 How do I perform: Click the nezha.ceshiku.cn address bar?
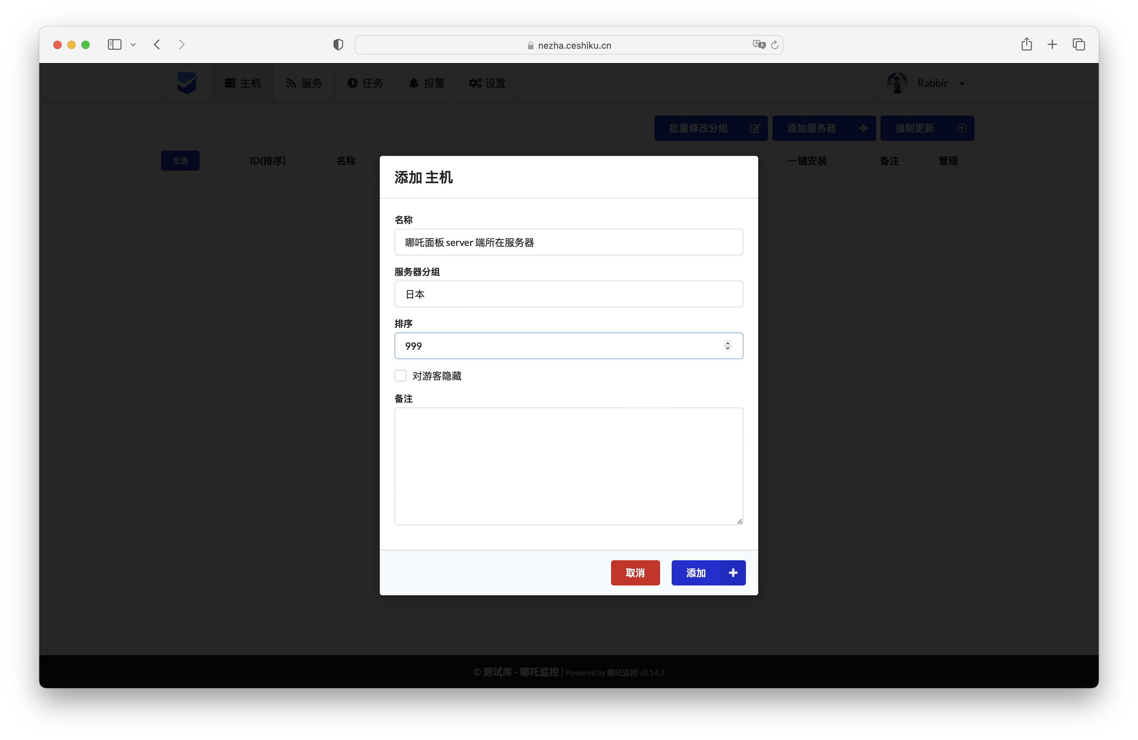pyautogui.click(x=569, y=45)
